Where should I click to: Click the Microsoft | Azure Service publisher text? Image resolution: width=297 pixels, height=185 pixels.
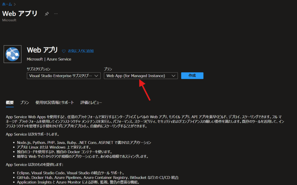(49, 59)
